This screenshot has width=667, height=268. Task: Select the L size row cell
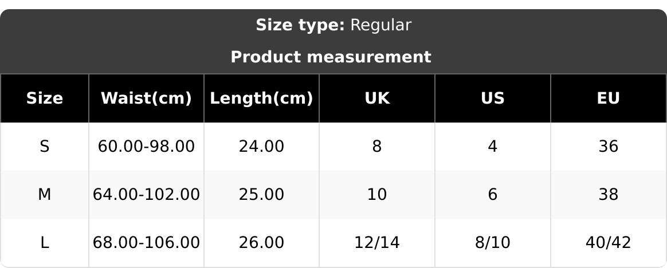coord(45,243)
